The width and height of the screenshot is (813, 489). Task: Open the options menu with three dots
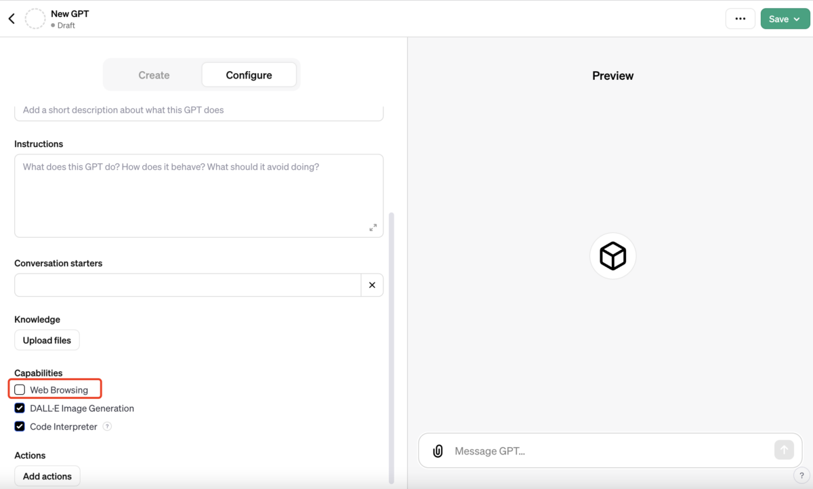[x=740, y=18]
